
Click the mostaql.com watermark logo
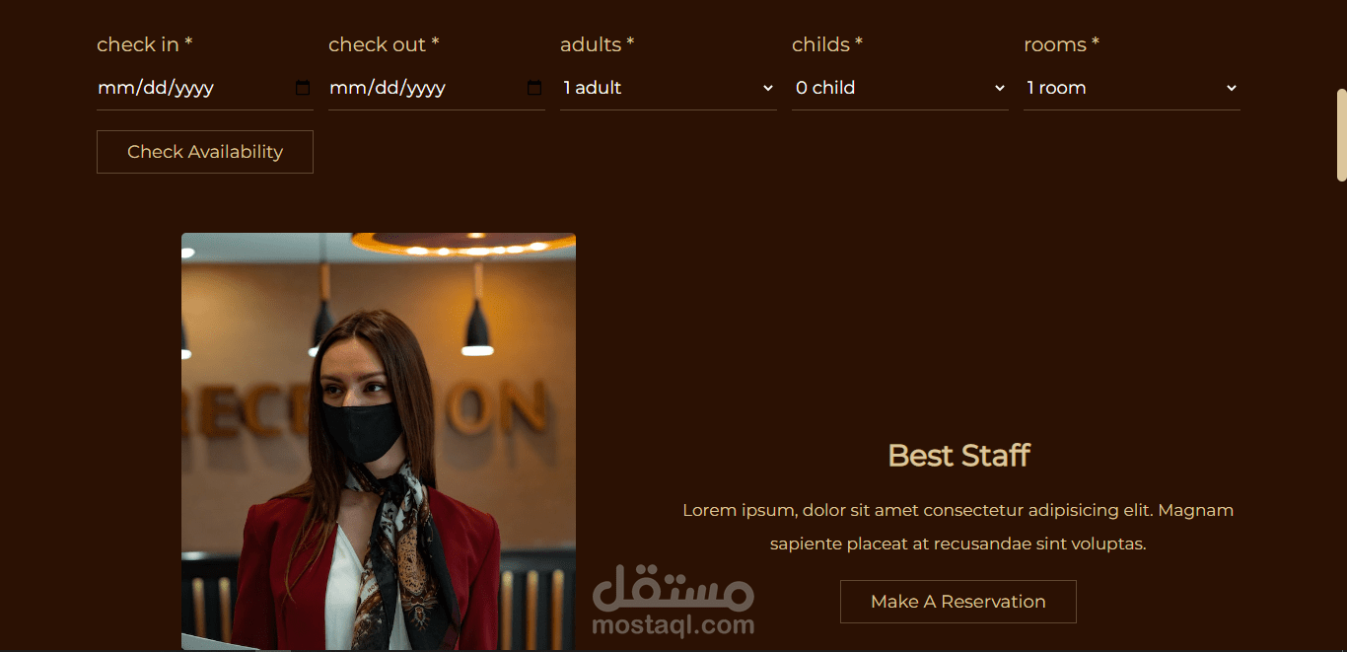click(x=673, y=601)
